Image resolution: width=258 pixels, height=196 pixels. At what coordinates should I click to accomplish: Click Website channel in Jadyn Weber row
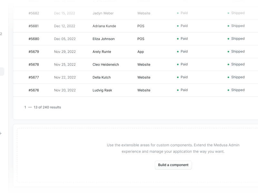coord(144,13)
